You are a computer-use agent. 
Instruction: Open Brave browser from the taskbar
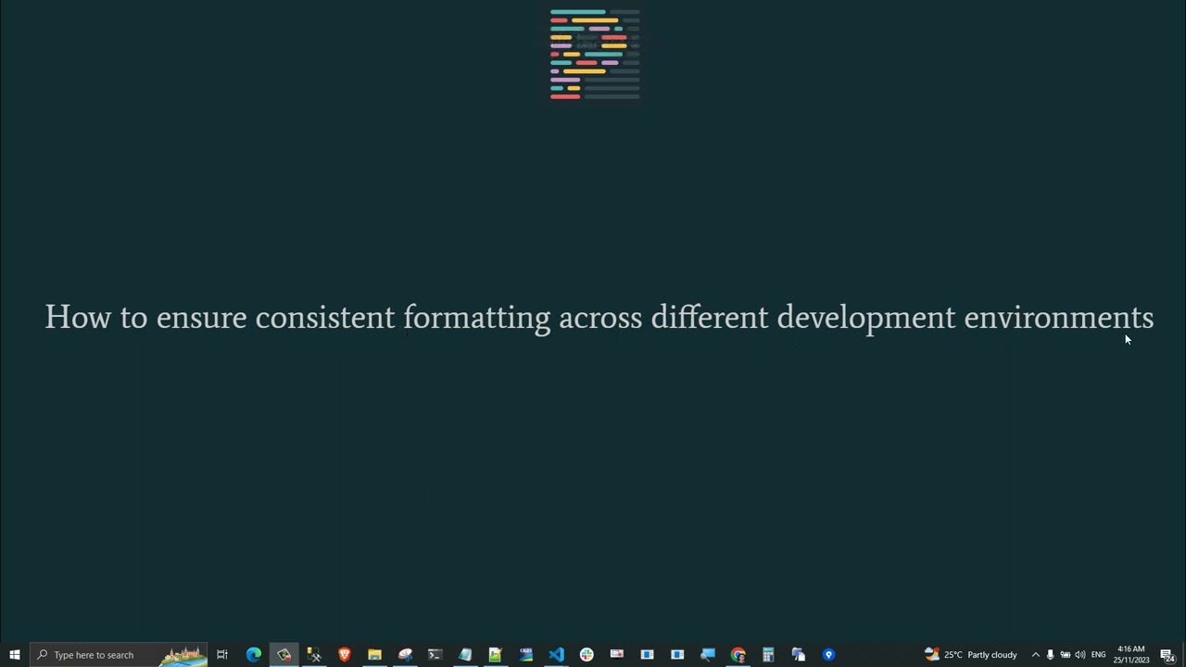pos(344,655)
